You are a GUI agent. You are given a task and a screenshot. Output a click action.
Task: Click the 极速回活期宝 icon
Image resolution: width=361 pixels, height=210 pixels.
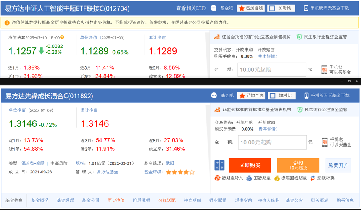pyautogui.click(x=277, y=178)
